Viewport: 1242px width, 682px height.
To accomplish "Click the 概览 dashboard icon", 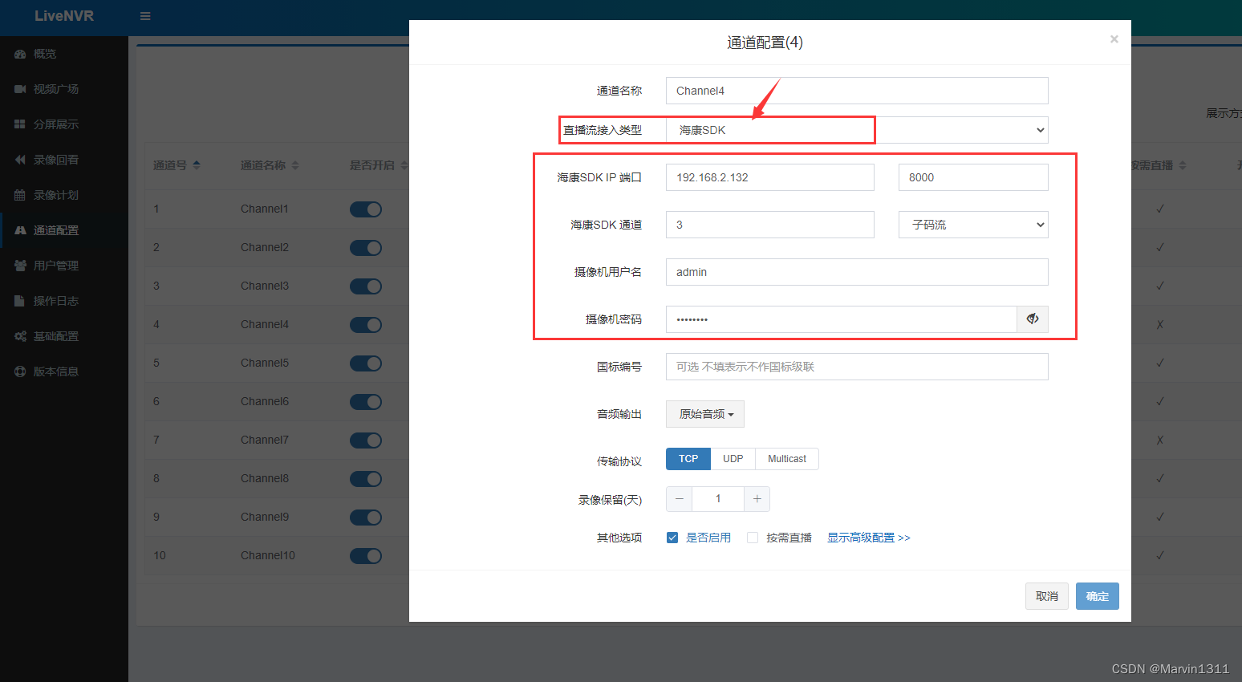I will [x=20, y=54].
